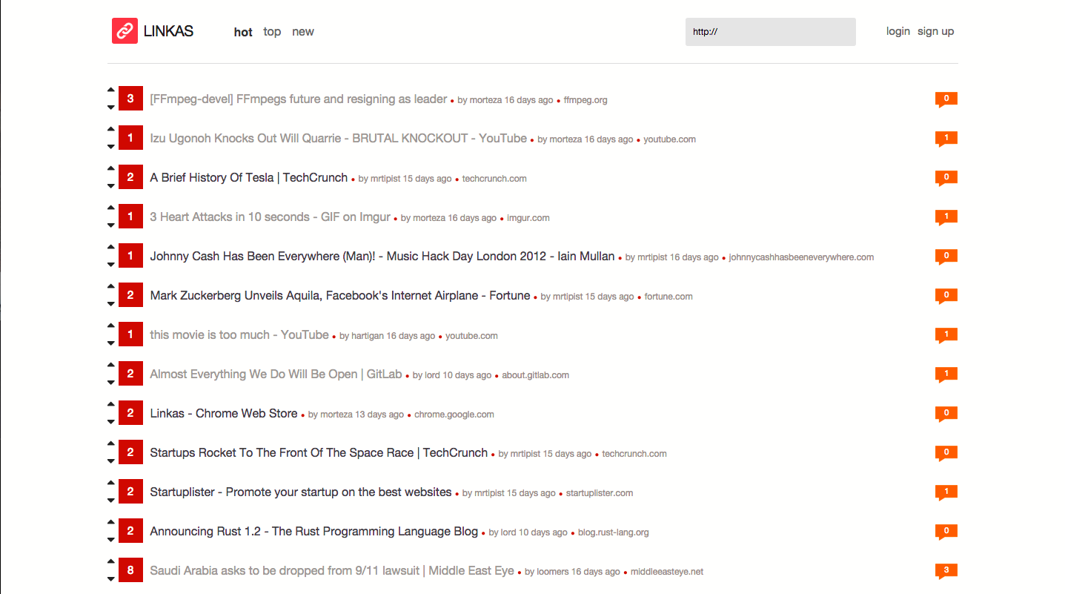Click user morteza on the FFmpeg post
1065x594 pixels.
coord(485,100)
